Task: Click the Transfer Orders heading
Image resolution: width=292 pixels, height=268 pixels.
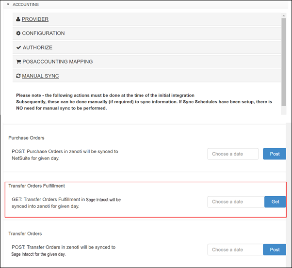Action: pyautogui.click(x=25, y=234)
